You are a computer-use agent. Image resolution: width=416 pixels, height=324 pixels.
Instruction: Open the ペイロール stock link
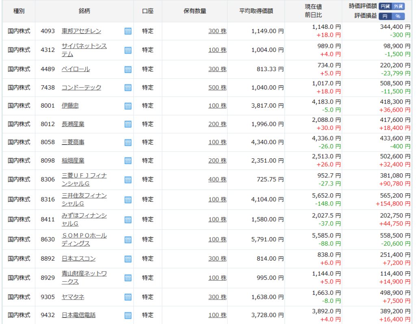pyautogui.click(x=76, y=69)
